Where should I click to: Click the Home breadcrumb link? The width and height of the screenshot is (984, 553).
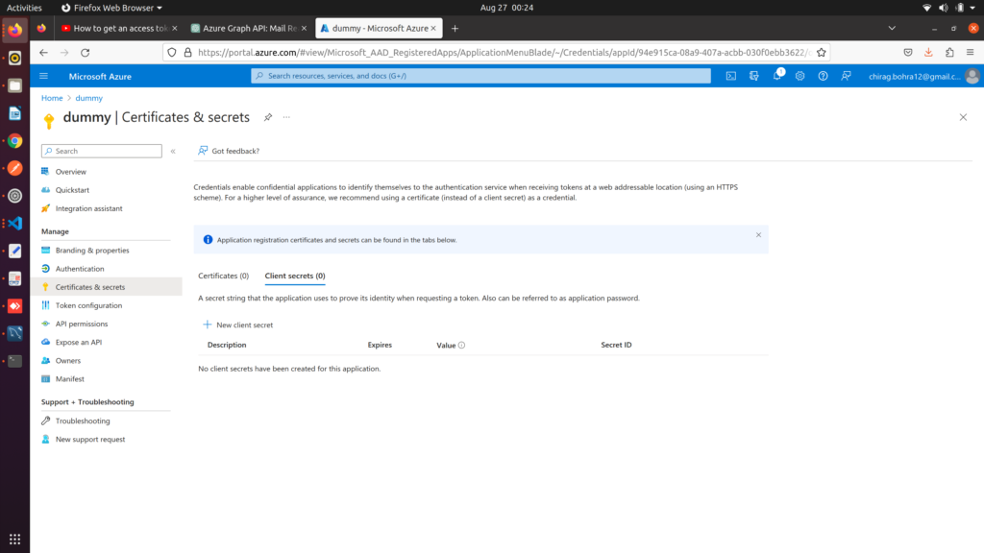click(52, 98)
